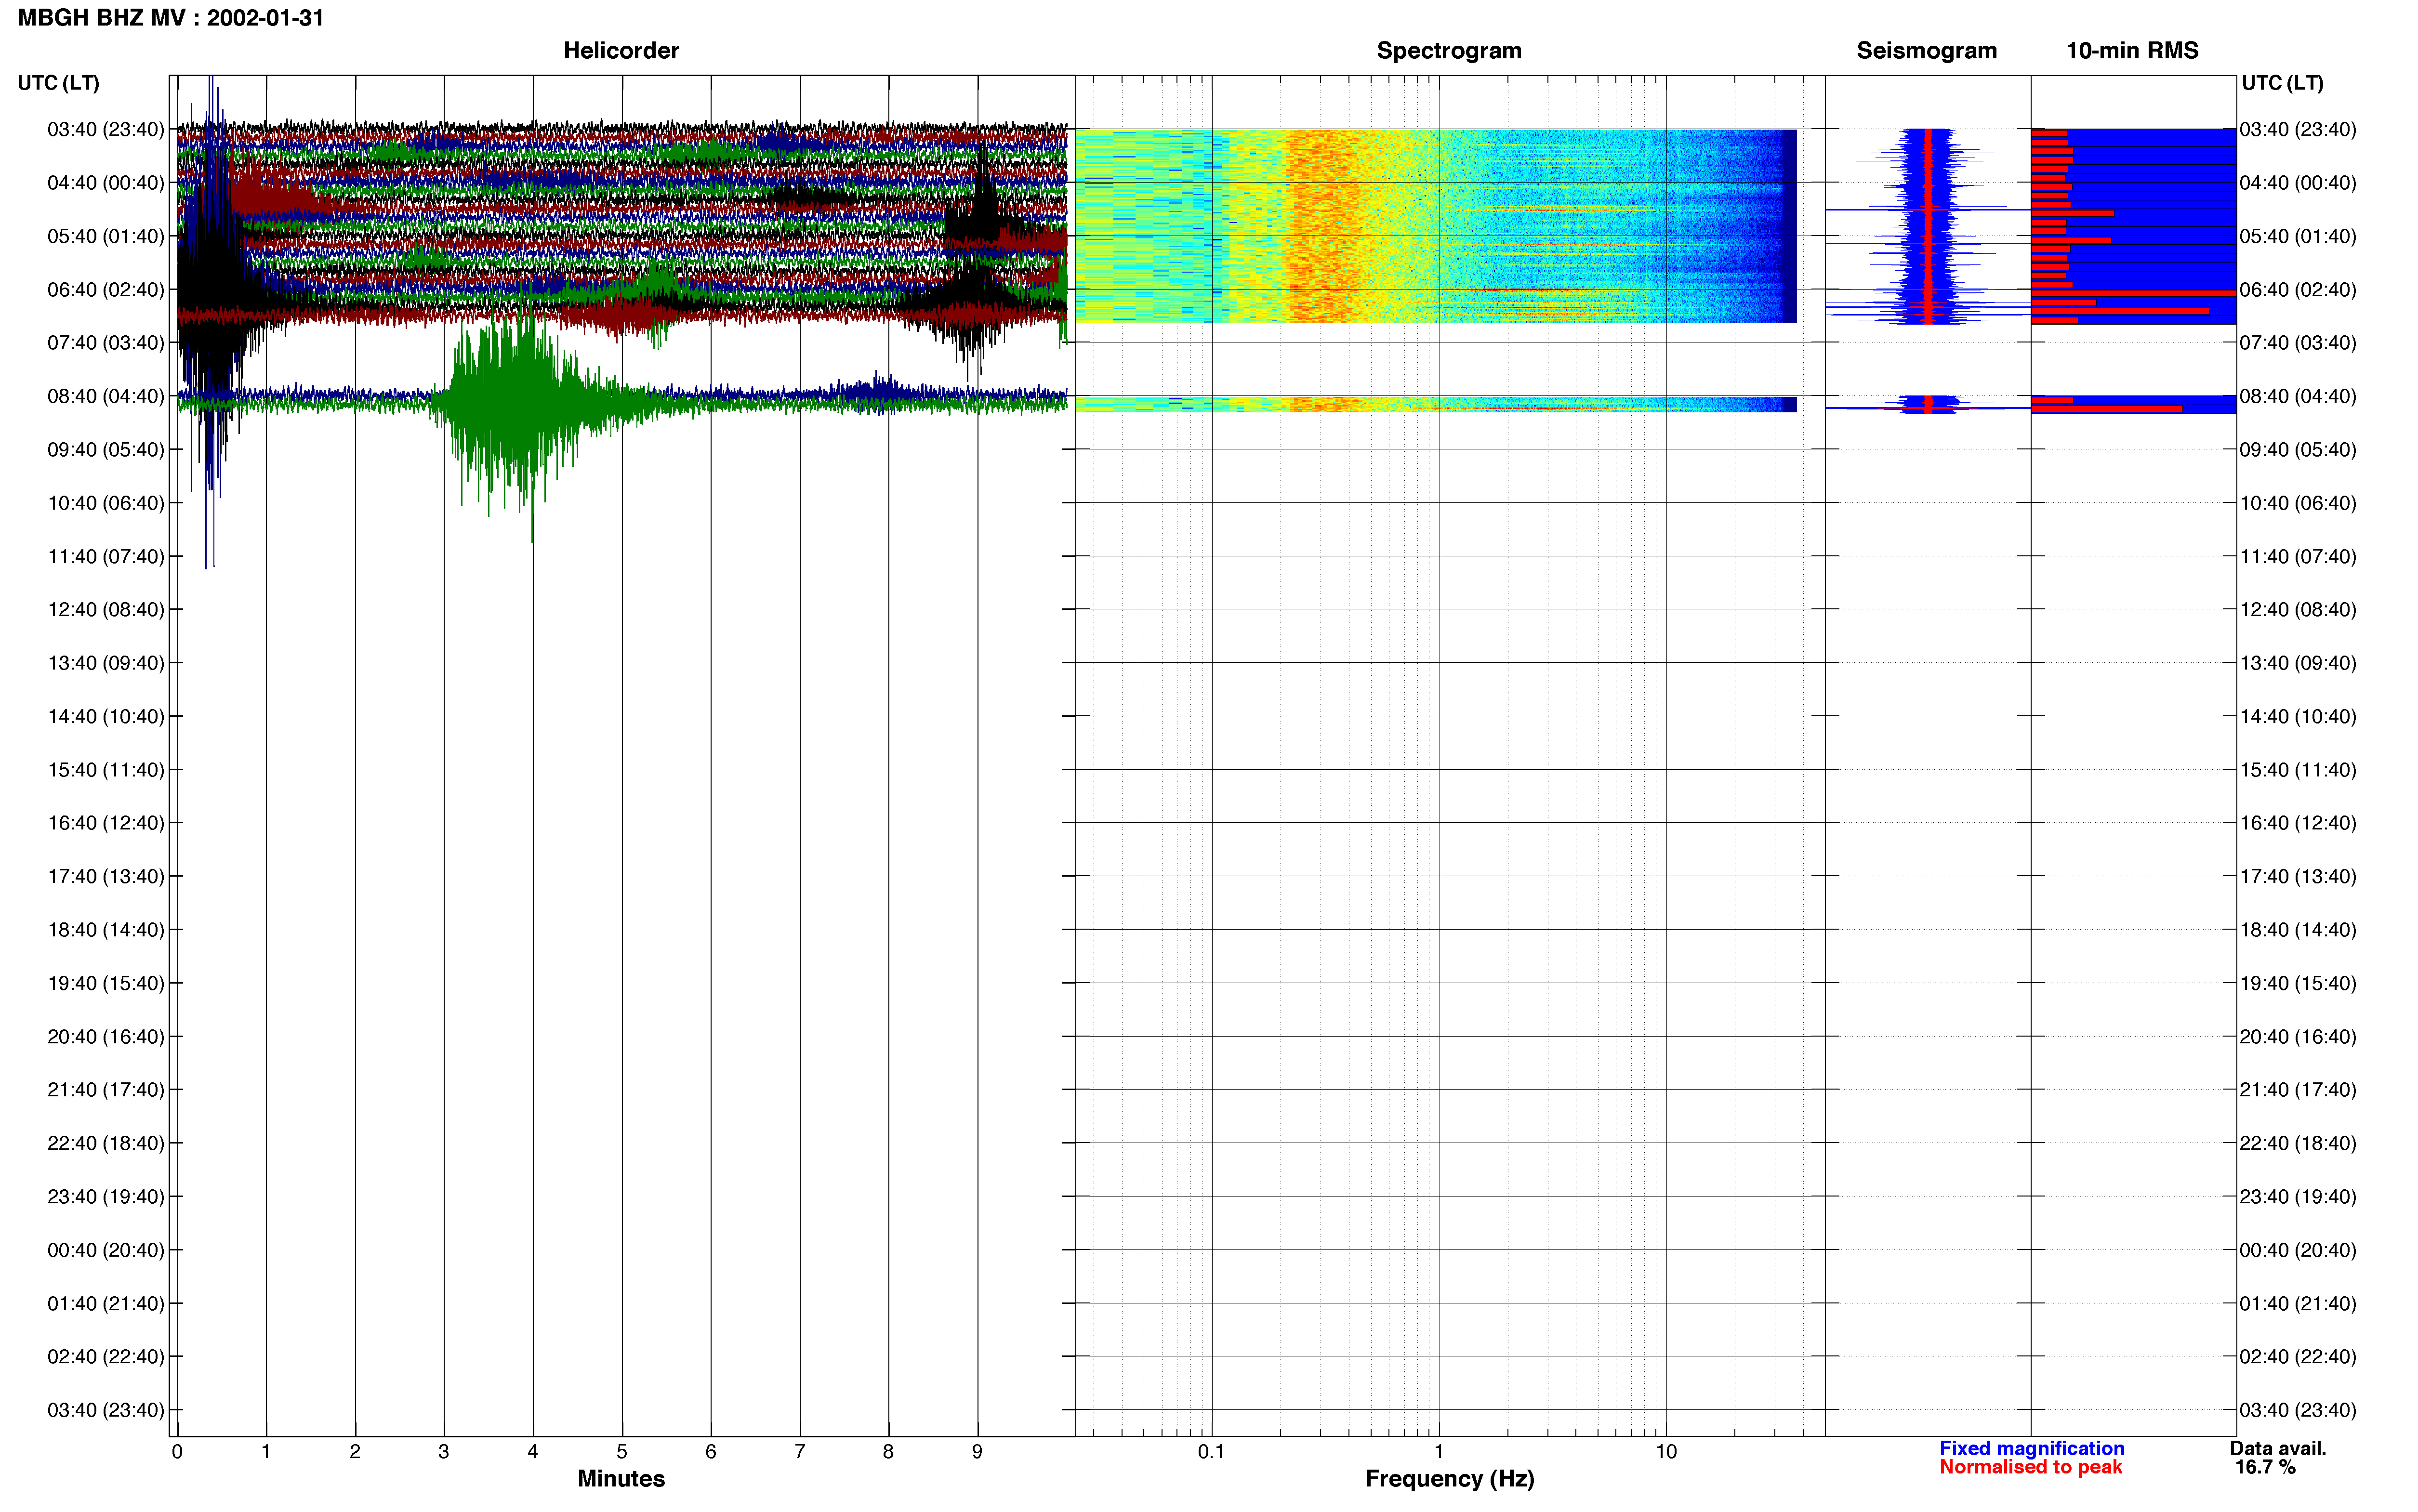
Task: Click left time label '16:40 (12:40)'
Action: (106, 823)
